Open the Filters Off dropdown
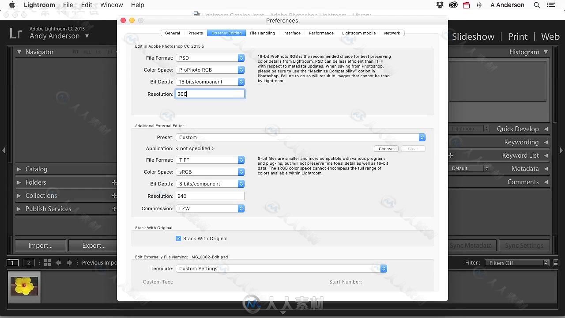This screenshot has height=318, width=565. (517, 263)
